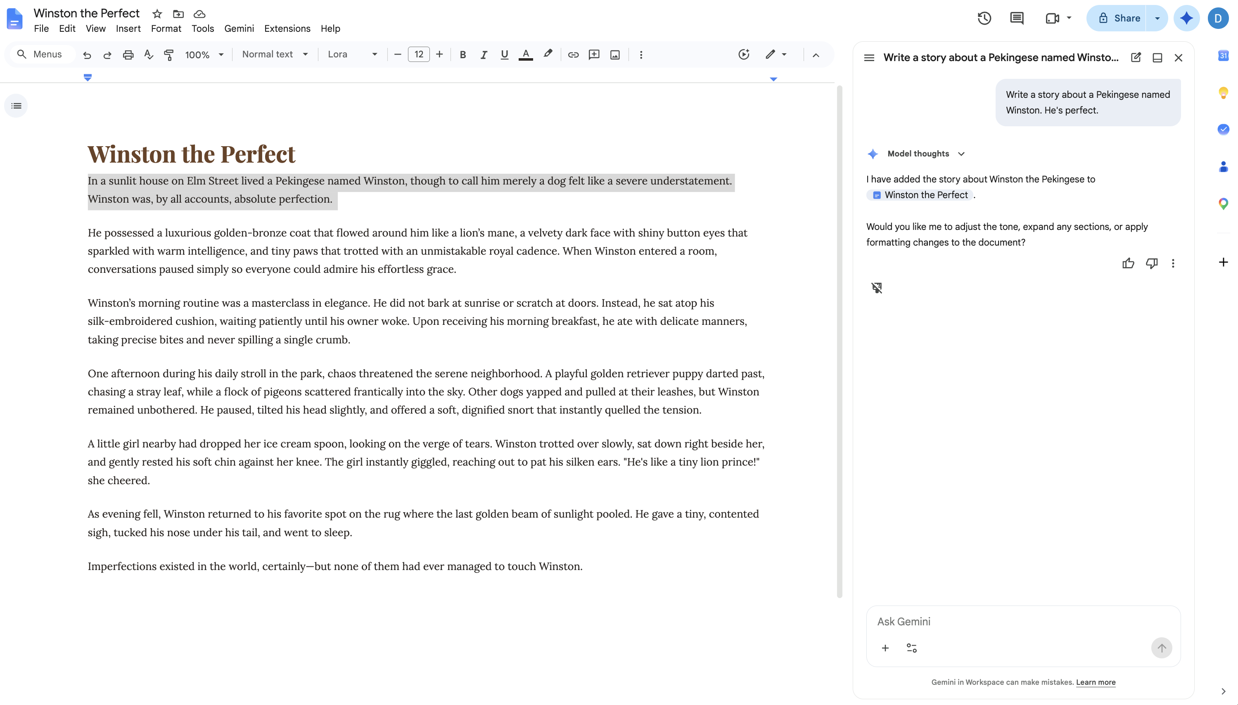This screenshot has width=1238, height=705.
Task: Open Contacts person icon in sidebar
Action: tap(1223, 167)
